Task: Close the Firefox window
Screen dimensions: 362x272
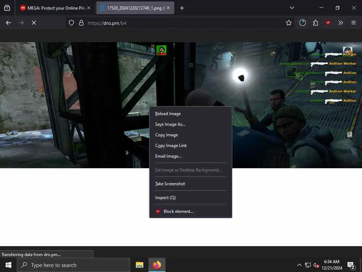Action: pyautogui.click(x=354, y=8)
